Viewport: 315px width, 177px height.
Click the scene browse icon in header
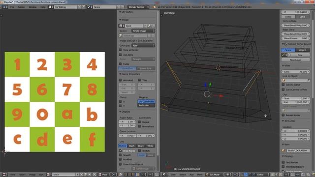coord(89,7)
